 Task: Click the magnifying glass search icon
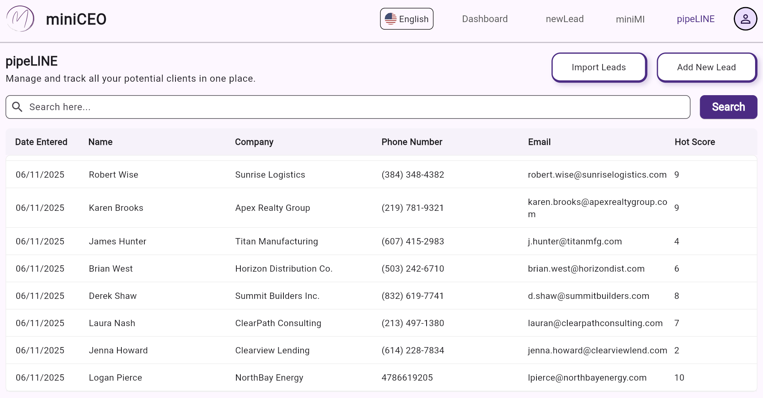(17, 107)
